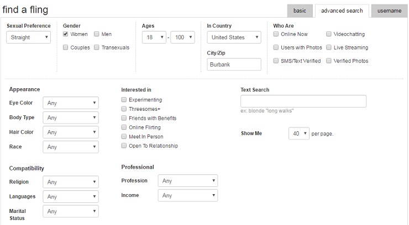This screenshot has height=225, width=409.
Task: Open the In Country dropdown
Action: point(234,37)
